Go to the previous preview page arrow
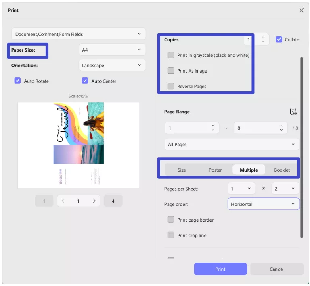 [63, 201]
